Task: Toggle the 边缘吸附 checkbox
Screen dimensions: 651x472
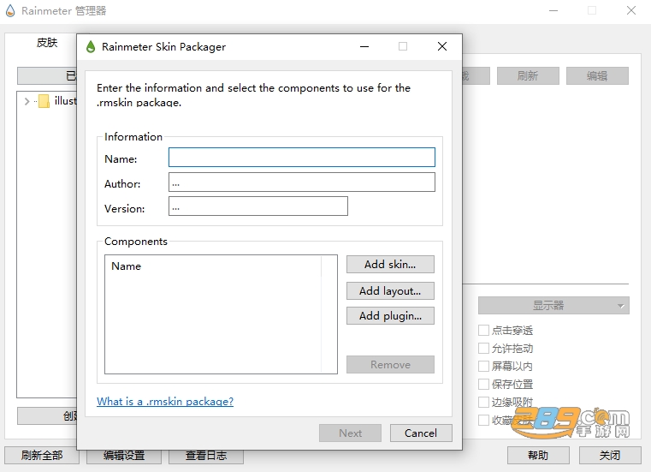Action: tap(483, 402)
